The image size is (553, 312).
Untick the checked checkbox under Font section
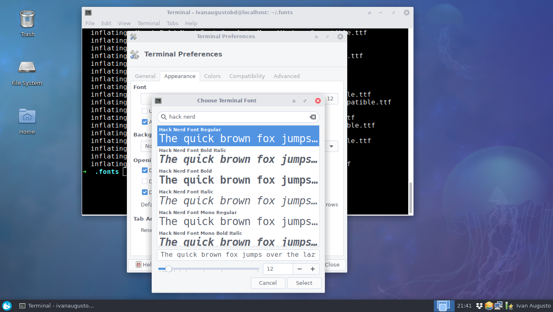(x=145, y=122)
